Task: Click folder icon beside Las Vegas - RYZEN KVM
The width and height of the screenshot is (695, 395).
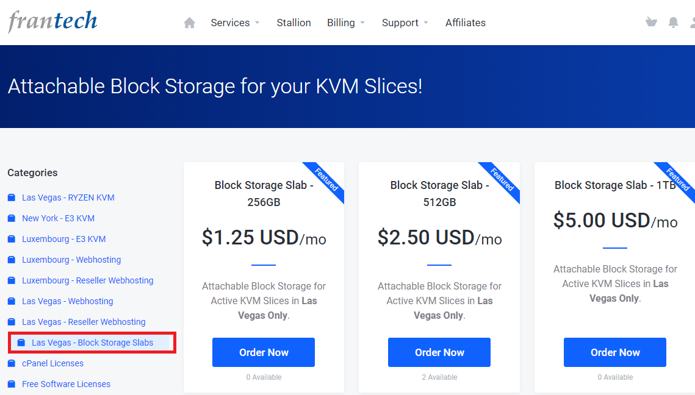Action: [12, 197]
